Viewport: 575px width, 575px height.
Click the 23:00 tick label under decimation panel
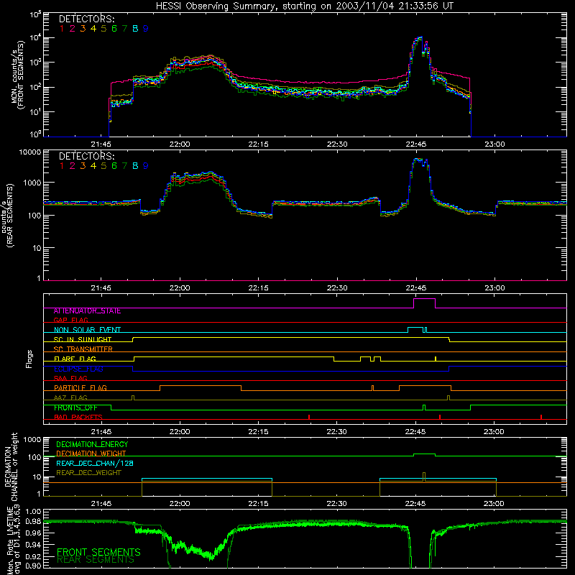click(494, 504)
